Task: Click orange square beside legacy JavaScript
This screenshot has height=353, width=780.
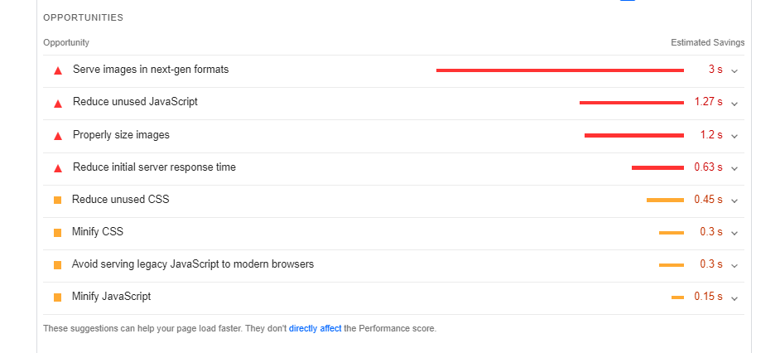Action: click(x=57, y=264)
